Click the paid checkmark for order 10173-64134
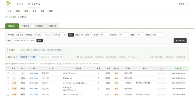The image size is (194, 109). tap(14, 78)
